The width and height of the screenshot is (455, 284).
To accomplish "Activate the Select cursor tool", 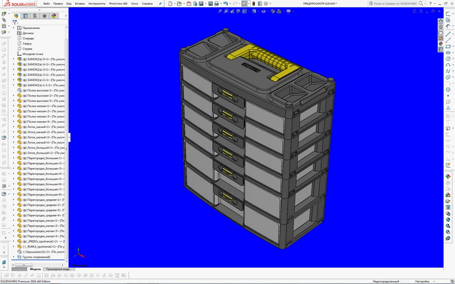I will [244, 3].
